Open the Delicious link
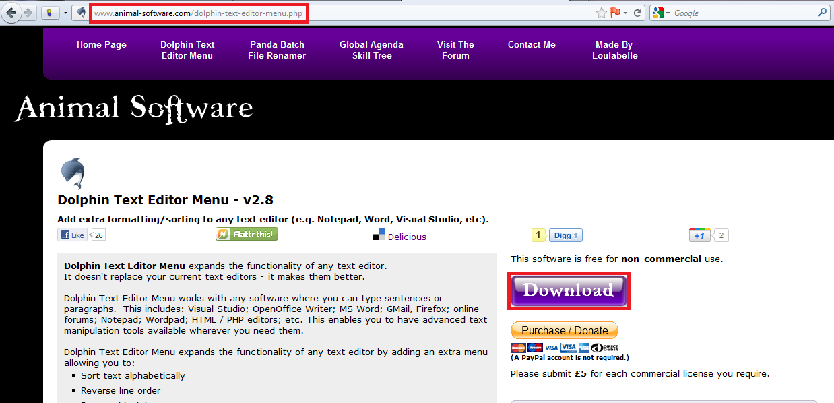The image size is (834, 403). pyautogui.click(x=407, y=237)
